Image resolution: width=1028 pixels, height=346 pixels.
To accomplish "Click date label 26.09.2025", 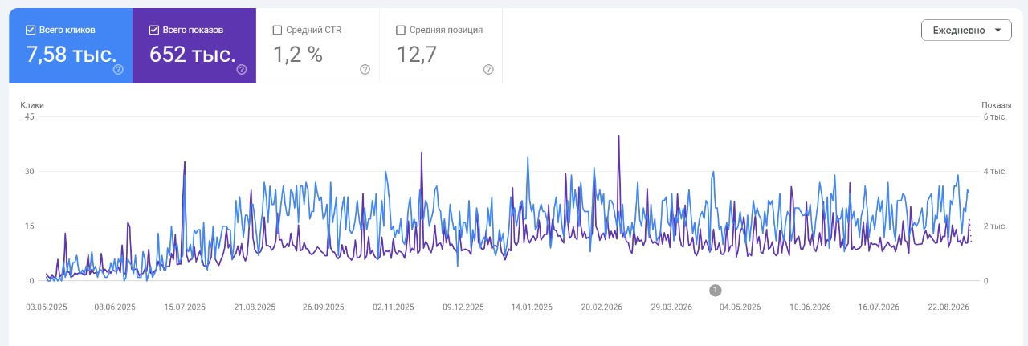I will pos(324,307).
